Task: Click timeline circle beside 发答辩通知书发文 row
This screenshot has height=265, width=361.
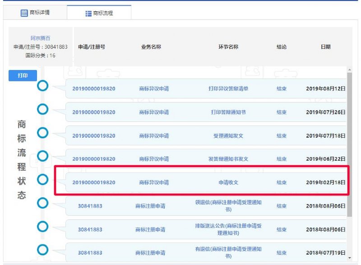Action: tap(42, 156)
